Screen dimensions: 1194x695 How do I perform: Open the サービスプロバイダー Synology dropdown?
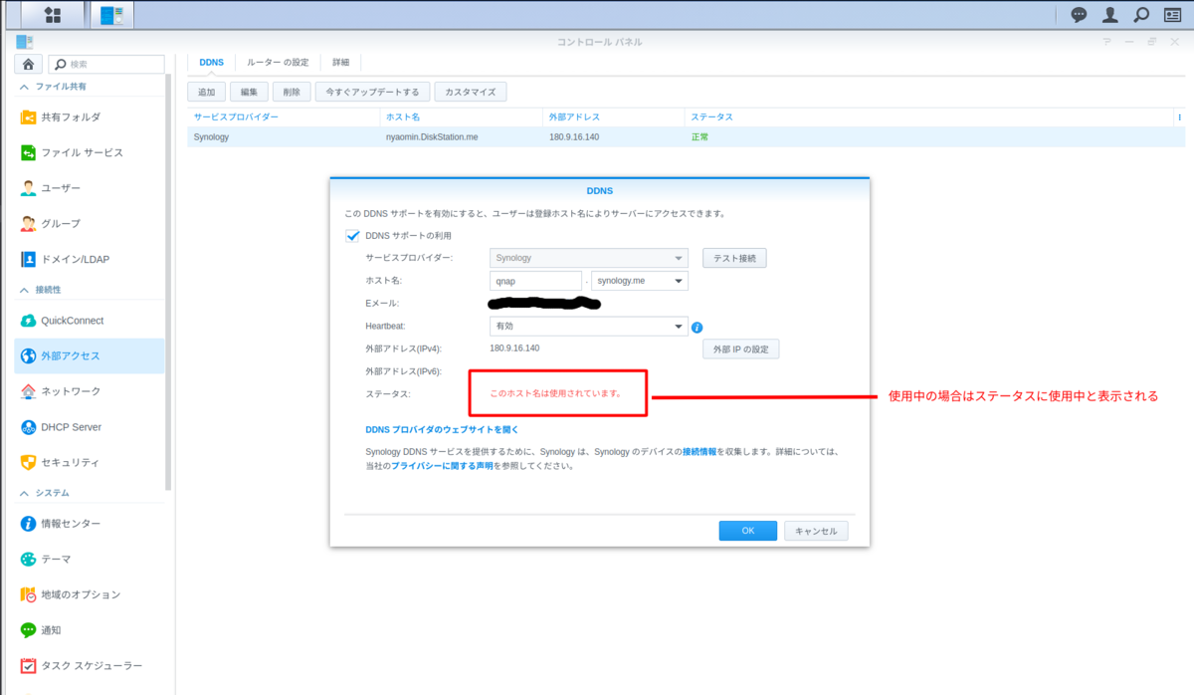pyautogui.click(x=588, y=258)
